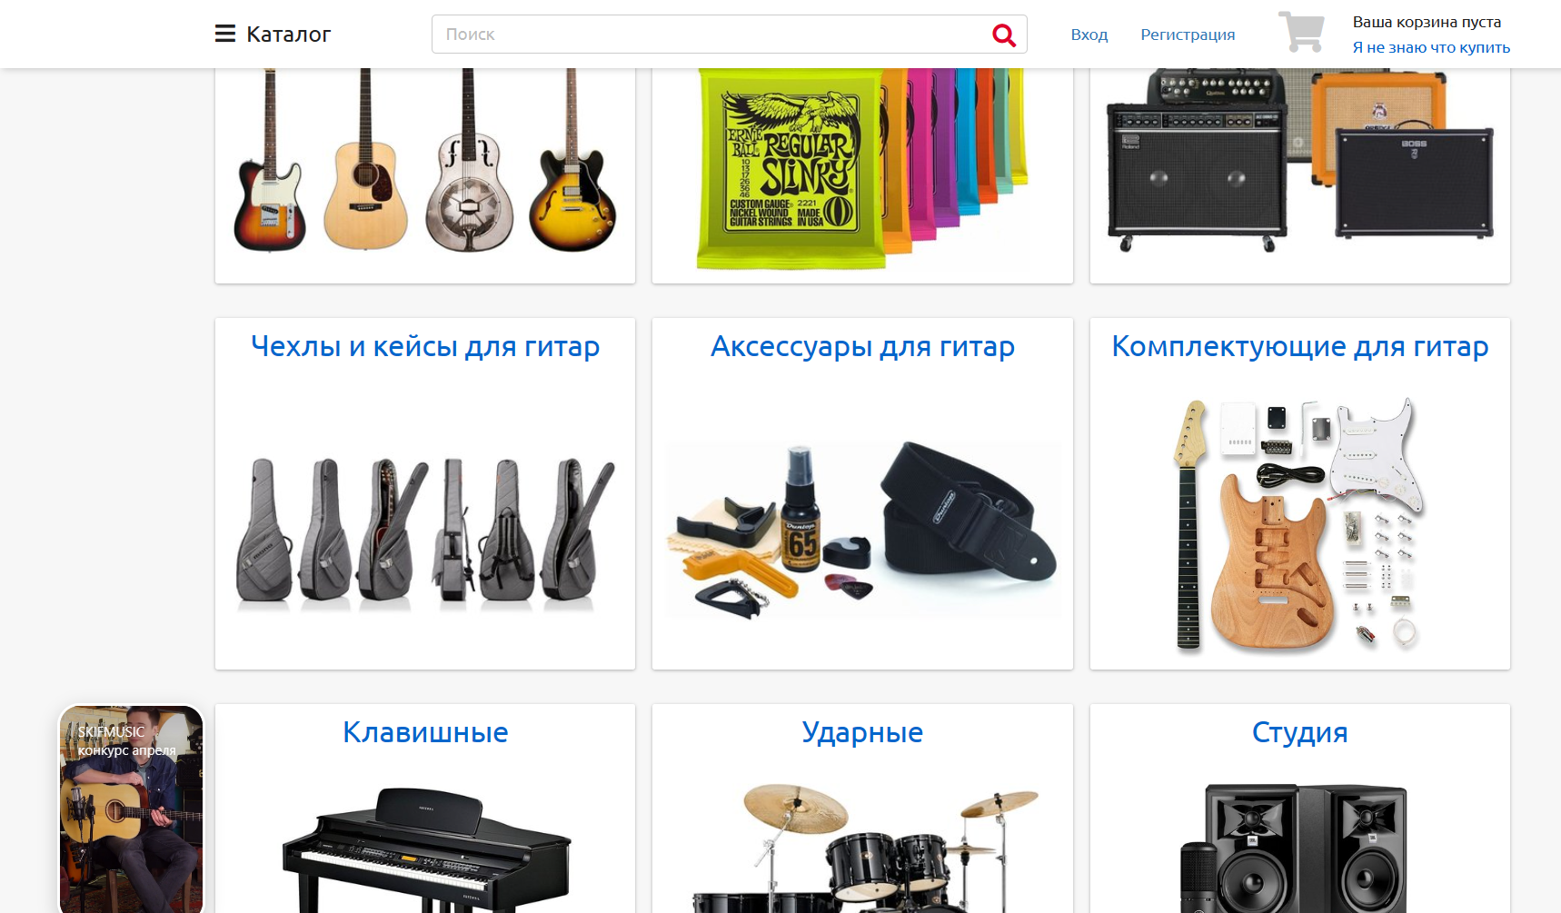1561x913 pixels.
Task: Open Комплектующие для гитар category title
Action: point(1300,346)
